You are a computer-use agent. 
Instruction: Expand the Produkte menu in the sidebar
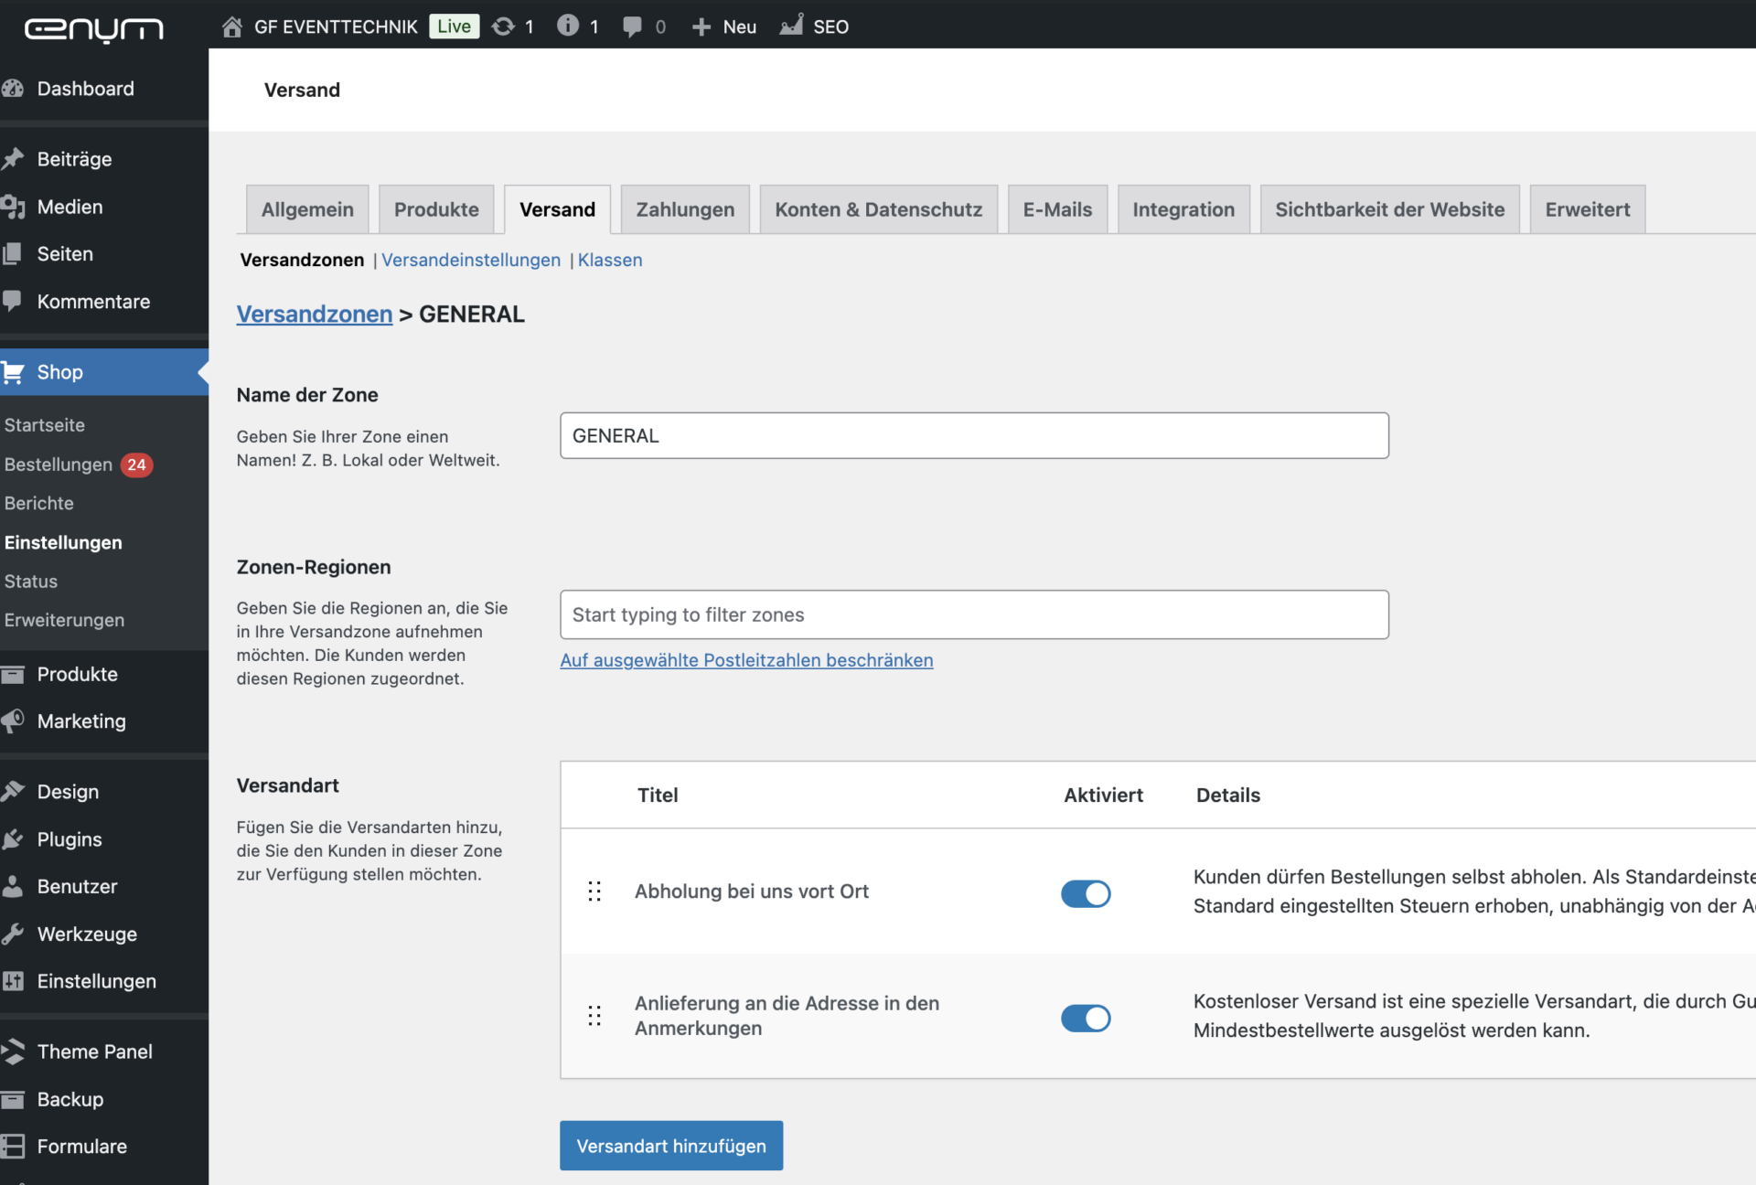[x=78, y=674]
